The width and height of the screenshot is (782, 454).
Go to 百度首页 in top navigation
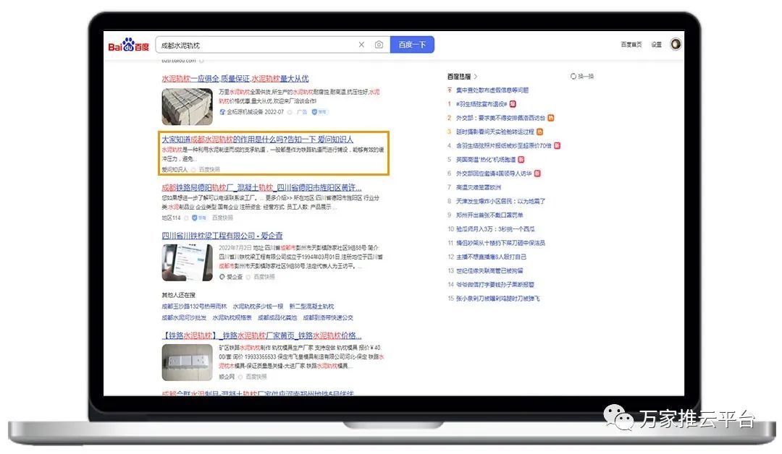[631, 45]
